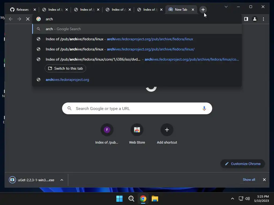Dismiss the downloads bar

pos(264,180)
